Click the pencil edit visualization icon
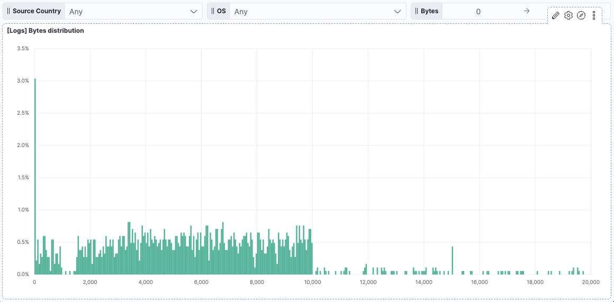 (x=555, y=15)
